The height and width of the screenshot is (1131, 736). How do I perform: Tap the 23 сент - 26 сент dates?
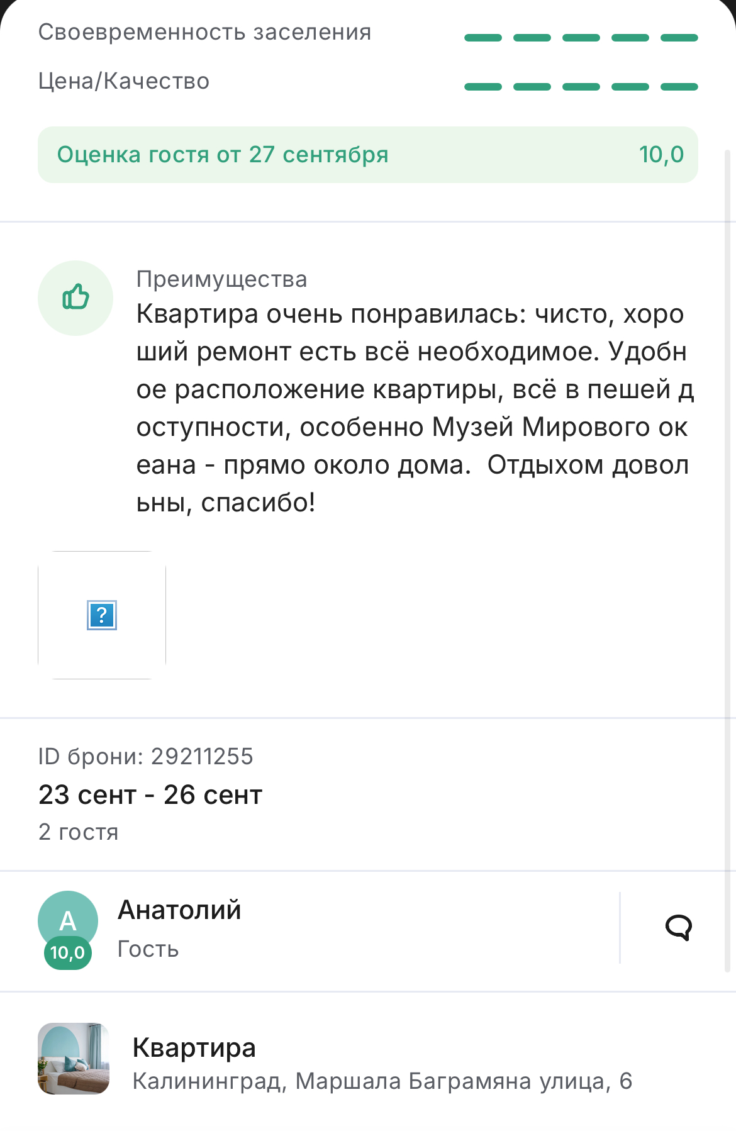tap(150, 795)
